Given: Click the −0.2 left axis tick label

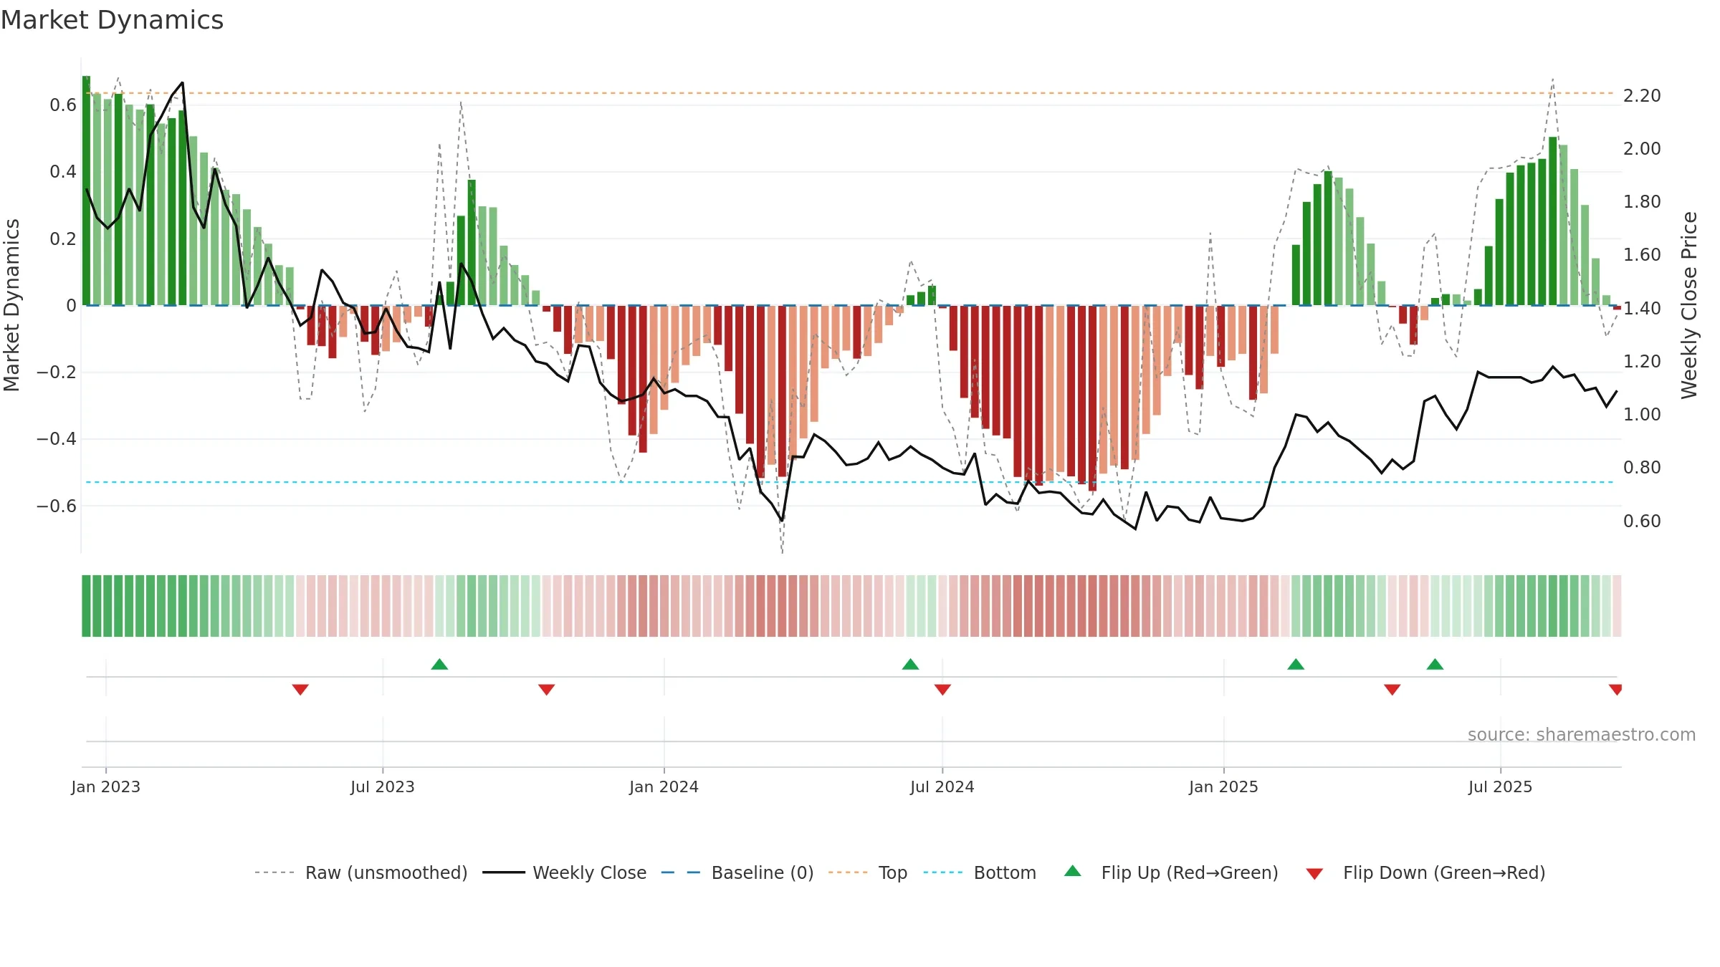Looking at the screenshot, I should (x=57, y=372).
